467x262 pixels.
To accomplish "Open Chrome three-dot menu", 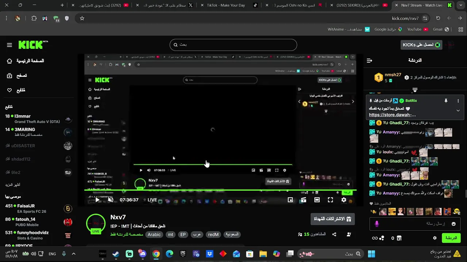I will (6, 18).
